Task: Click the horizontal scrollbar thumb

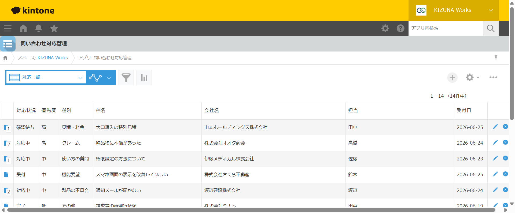Action: [251, 210]
